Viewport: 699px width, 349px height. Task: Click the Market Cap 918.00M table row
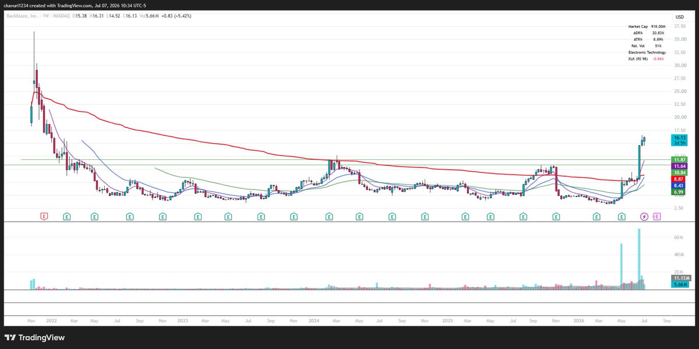(647, 27)
